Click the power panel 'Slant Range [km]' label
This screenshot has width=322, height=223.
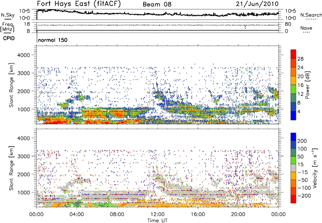[11, 85]
